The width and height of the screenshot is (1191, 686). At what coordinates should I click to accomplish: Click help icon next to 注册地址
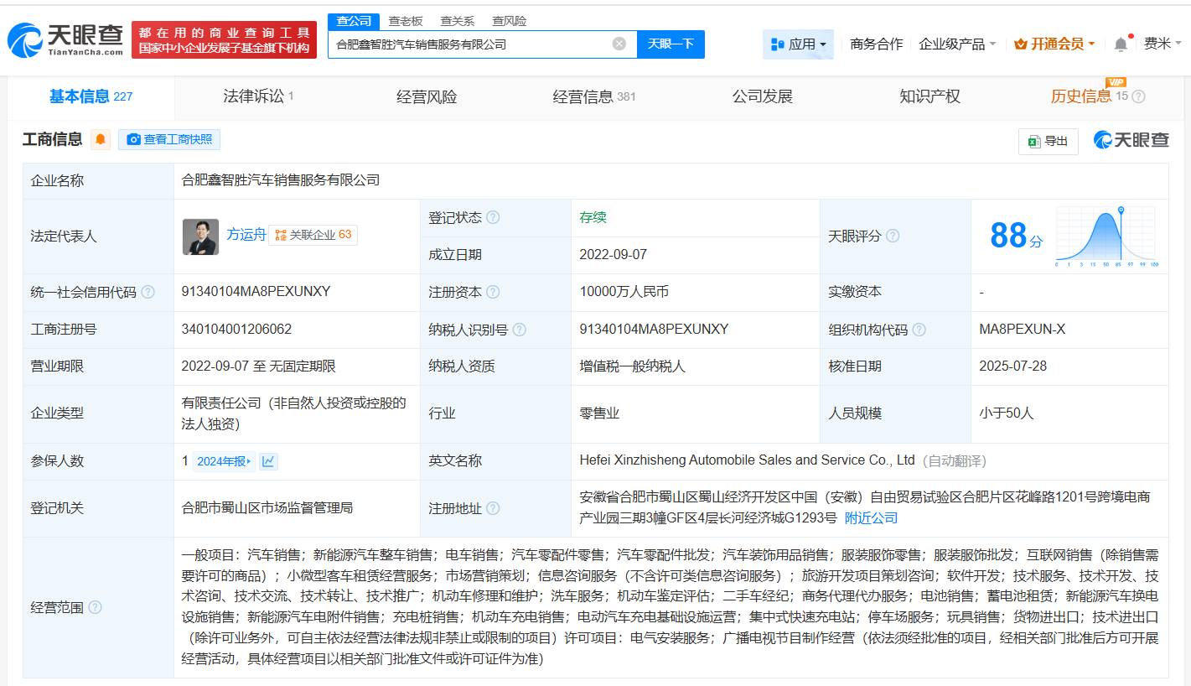[x=493, y=508]
